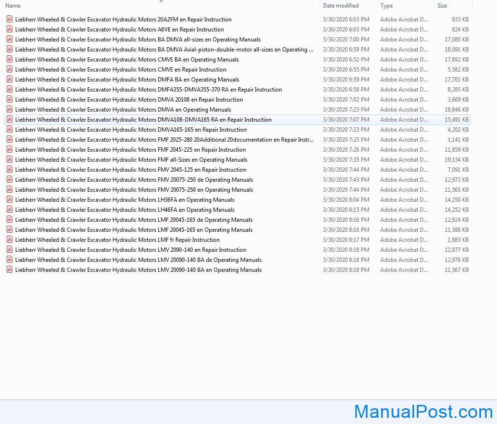Image resolution: width=497 pixels, height=424 pixels.
Task: Click PDF icon of LH36FA Operating Manuals
Action: pyautogui.click(x=10, y=200)
